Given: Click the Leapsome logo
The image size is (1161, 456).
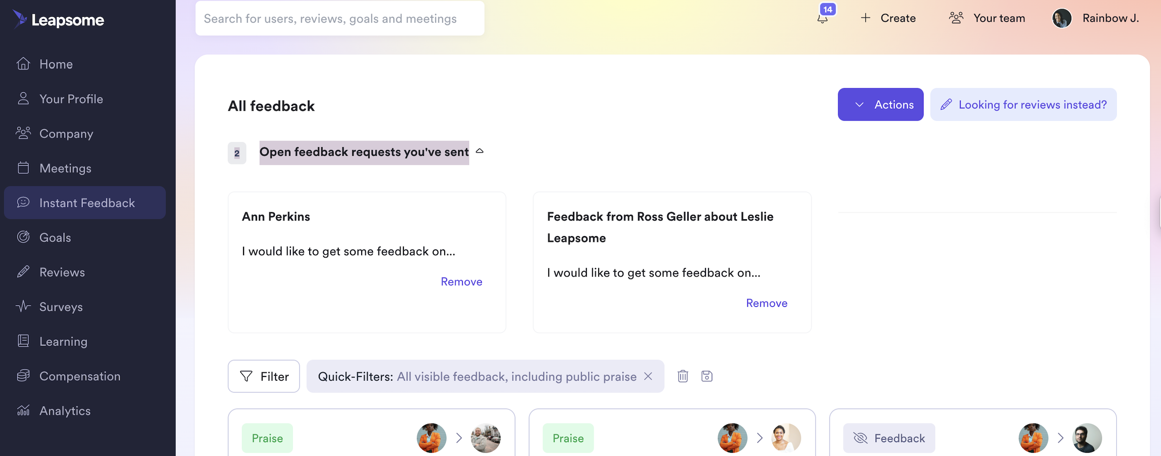Looking at the screenshot, I should [58, 19].
